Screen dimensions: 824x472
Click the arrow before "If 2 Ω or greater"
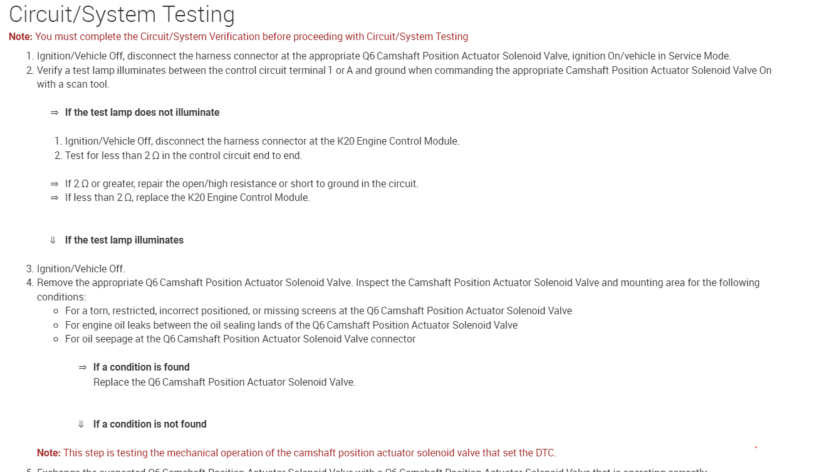[x=54, y=184]
